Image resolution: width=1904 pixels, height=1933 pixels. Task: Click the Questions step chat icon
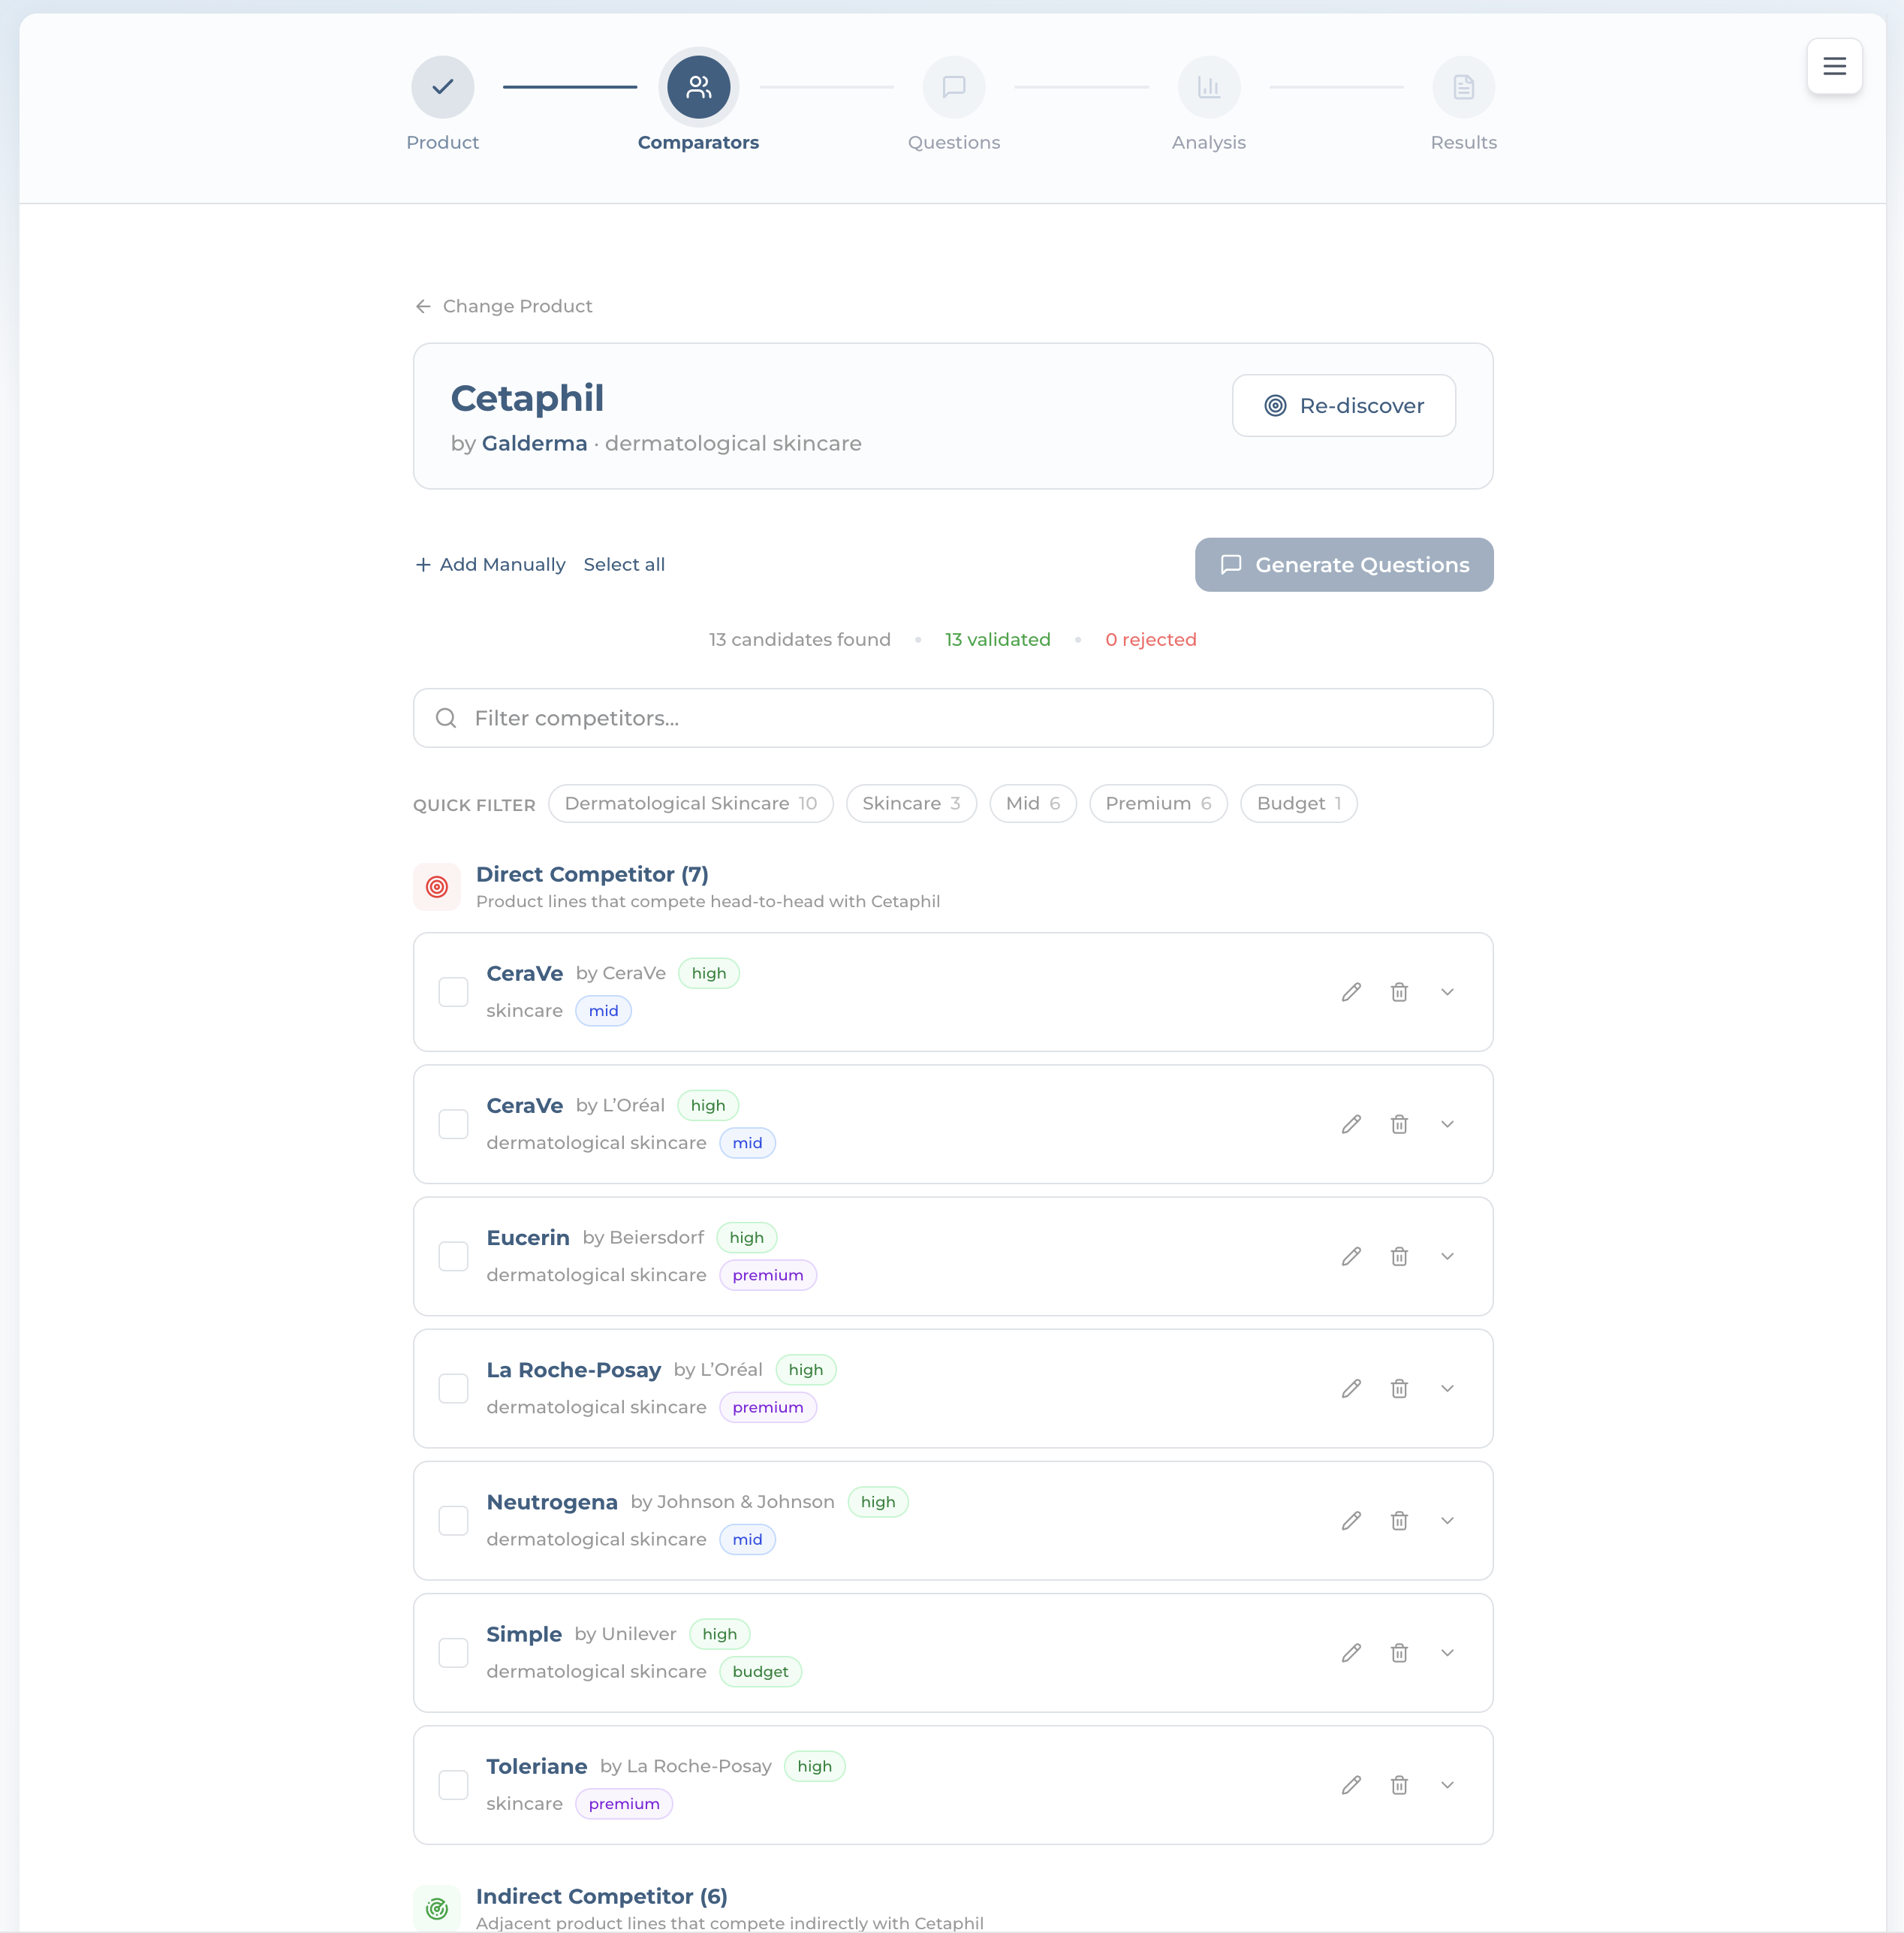[953, 87]
